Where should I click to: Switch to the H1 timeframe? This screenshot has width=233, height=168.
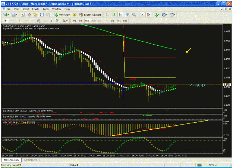tap(100, 21)
